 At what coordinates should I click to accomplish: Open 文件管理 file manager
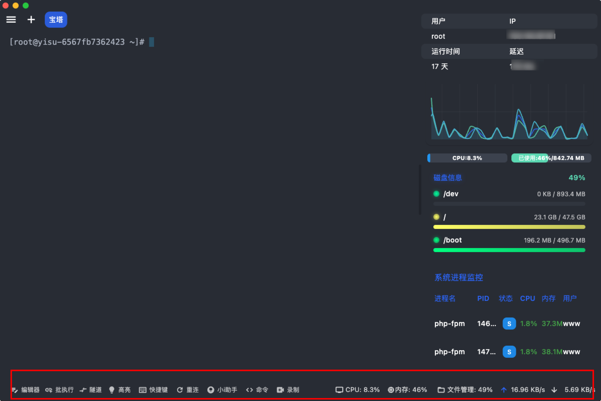pos(465,389)
